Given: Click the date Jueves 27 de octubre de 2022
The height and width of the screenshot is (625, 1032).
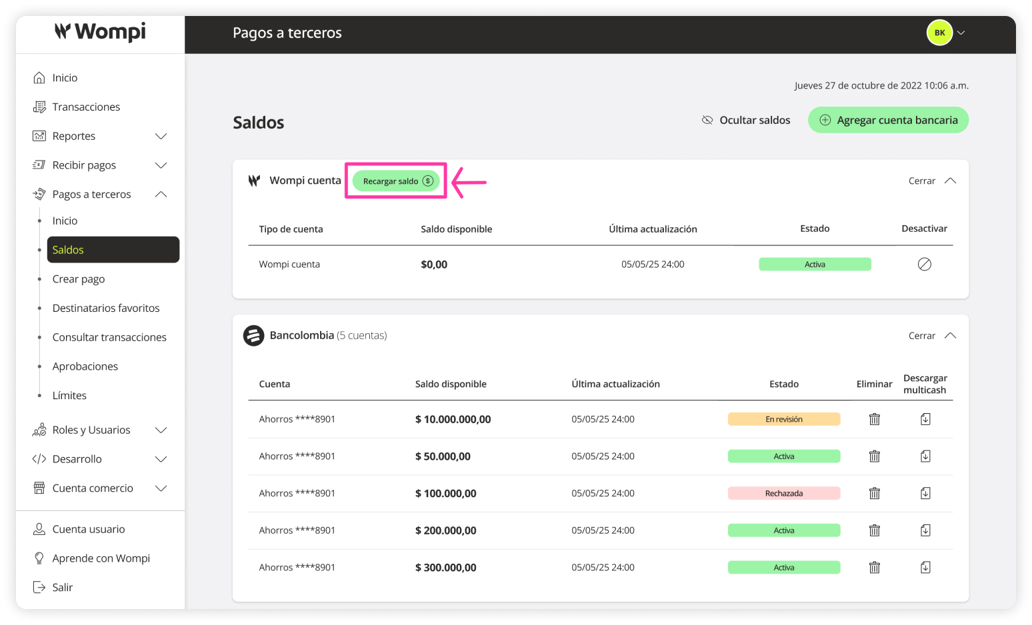Looking at the screenshot, I should coord(858,85).
